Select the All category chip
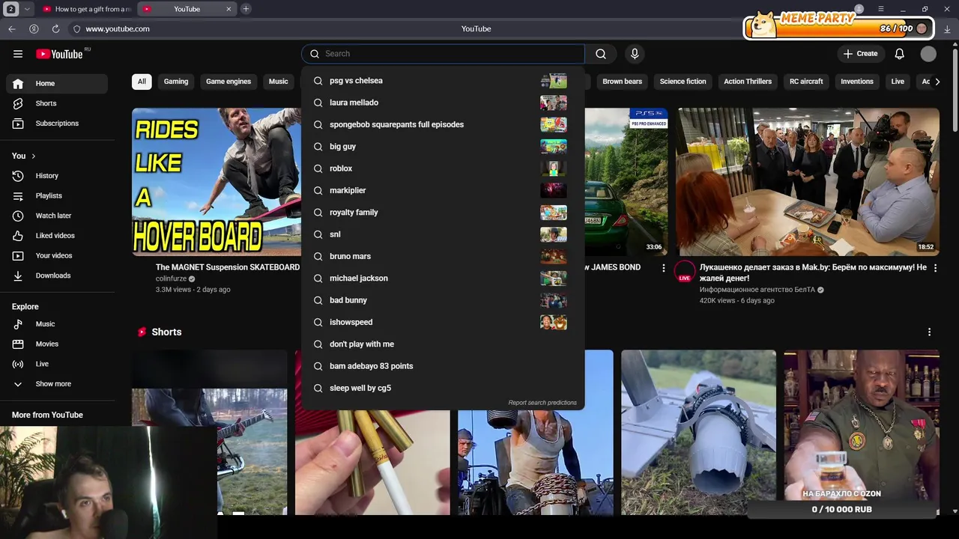Screen dimensions: 959x539 pos(142,82)
